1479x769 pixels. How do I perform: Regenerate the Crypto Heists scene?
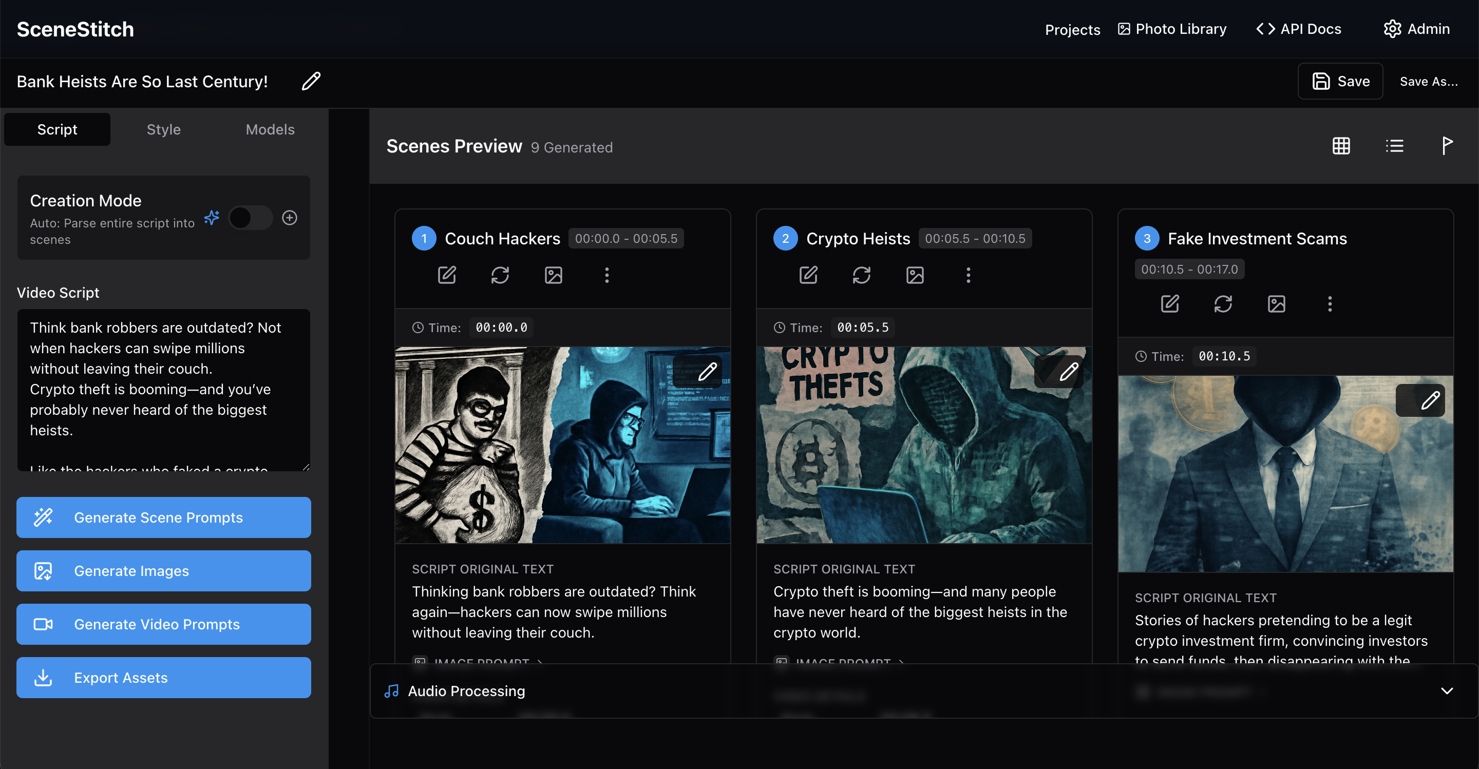tap(862, 275)
